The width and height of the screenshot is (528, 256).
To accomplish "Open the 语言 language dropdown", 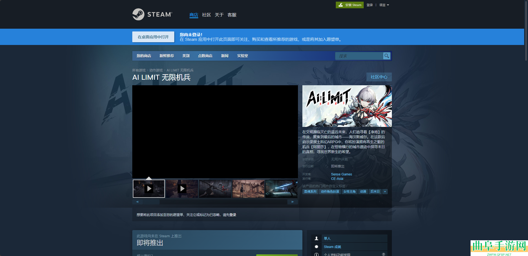I will (384, 5).
